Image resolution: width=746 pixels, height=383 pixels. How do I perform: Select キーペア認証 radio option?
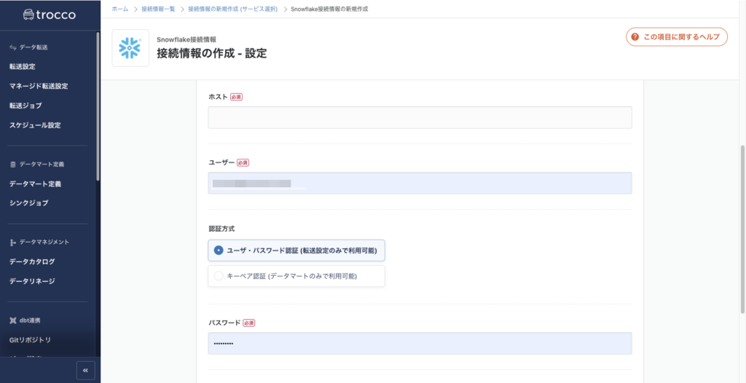[219, 276]
